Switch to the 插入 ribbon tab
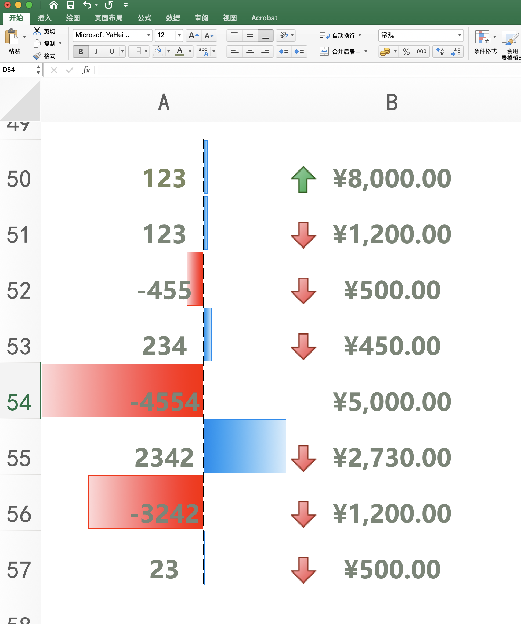Screen dimensions: 521x624 coord(44,17)
